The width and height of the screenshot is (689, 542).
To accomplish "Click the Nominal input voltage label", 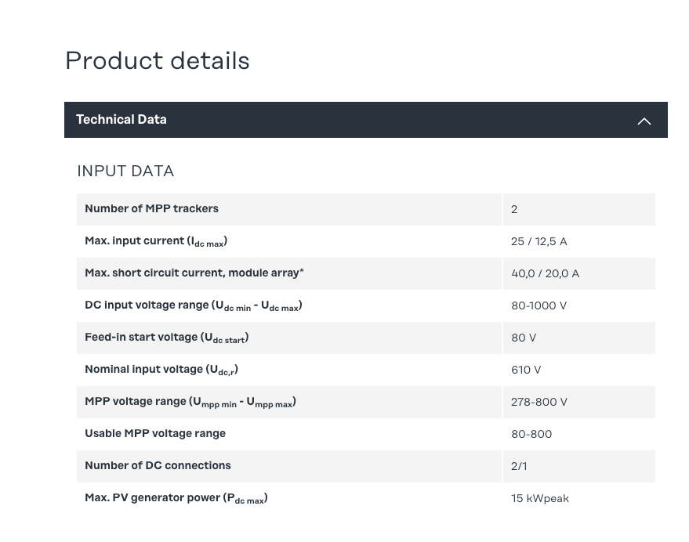I will coord(161,370).
